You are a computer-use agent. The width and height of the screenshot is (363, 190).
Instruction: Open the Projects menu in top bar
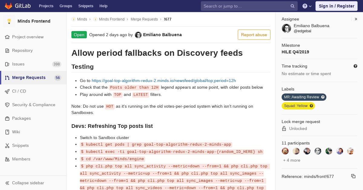tap(46, 6)
